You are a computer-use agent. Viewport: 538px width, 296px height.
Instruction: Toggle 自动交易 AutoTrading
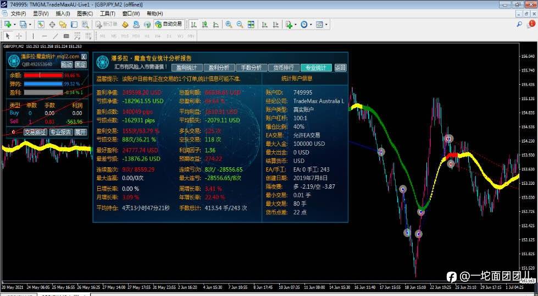tap(169, 24)
